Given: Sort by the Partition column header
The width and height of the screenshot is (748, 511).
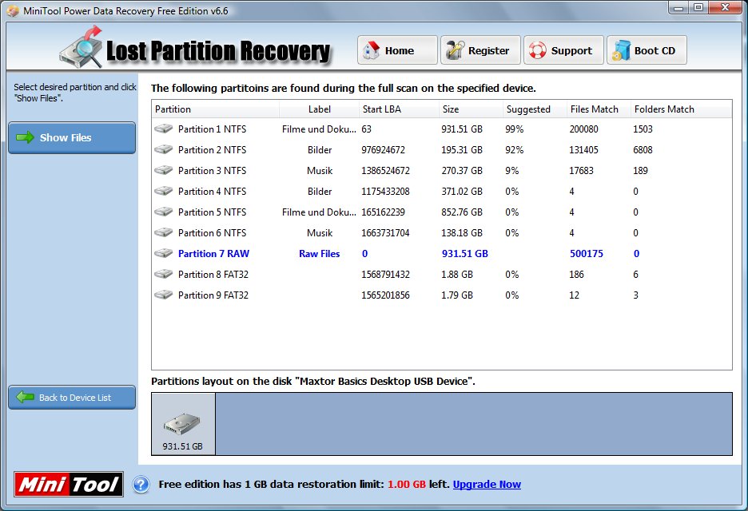Looking at the screenshot, I should pos(216,109).
